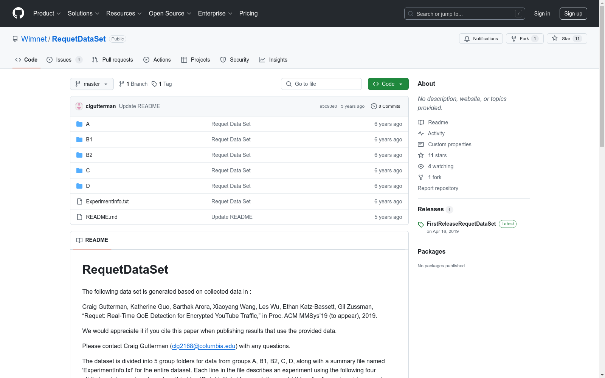
Task: Open the Wimnet organization link
Action: [x=34, y=39]
